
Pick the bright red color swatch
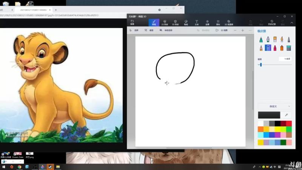289,124
